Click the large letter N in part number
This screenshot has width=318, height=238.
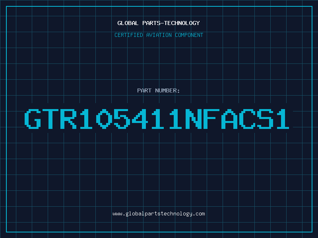click(x=194, y=119)
